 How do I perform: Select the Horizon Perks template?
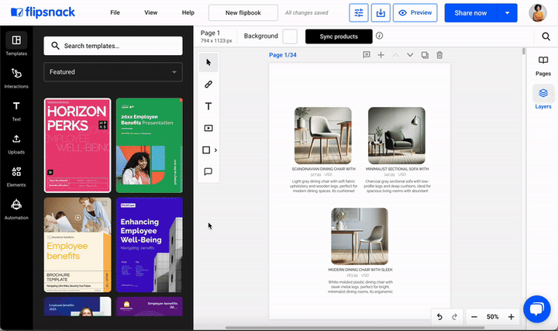tap(77, 146)
